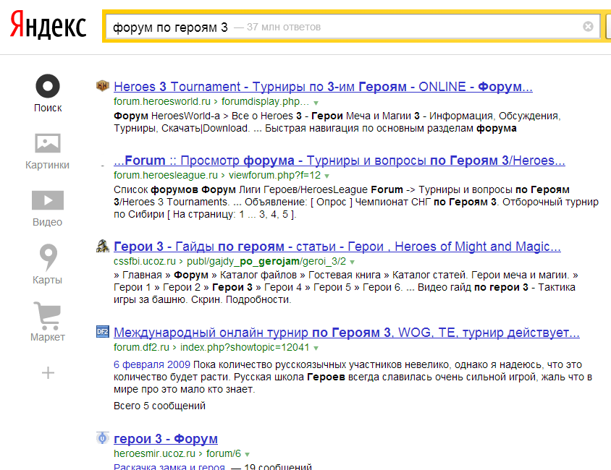Expand dropdown arrow after forumdisplay.php URL
This screenshot has height=470, width=611.
point(316,103)
